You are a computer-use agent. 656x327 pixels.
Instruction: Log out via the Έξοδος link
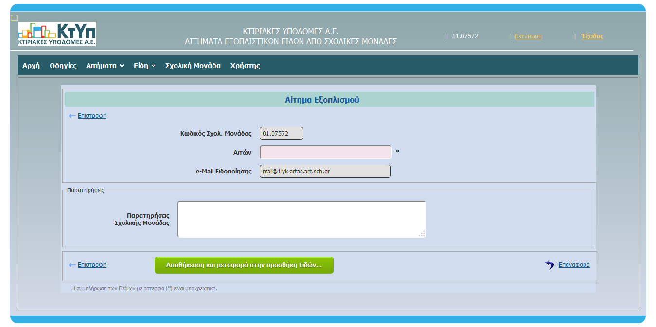point(592,36)
